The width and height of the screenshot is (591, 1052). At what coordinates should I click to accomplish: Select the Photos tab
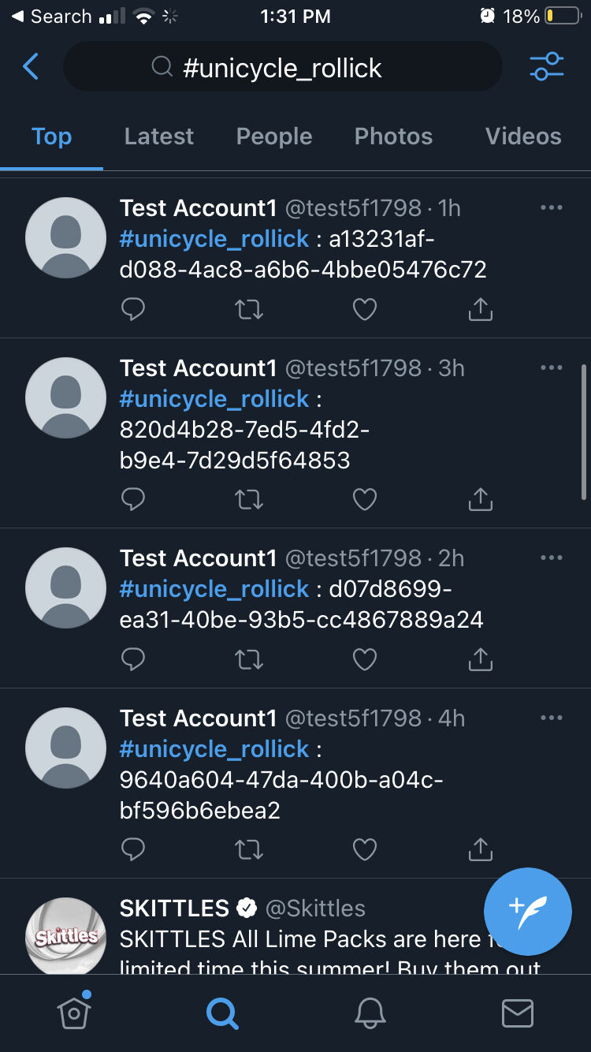coord(393,136)
